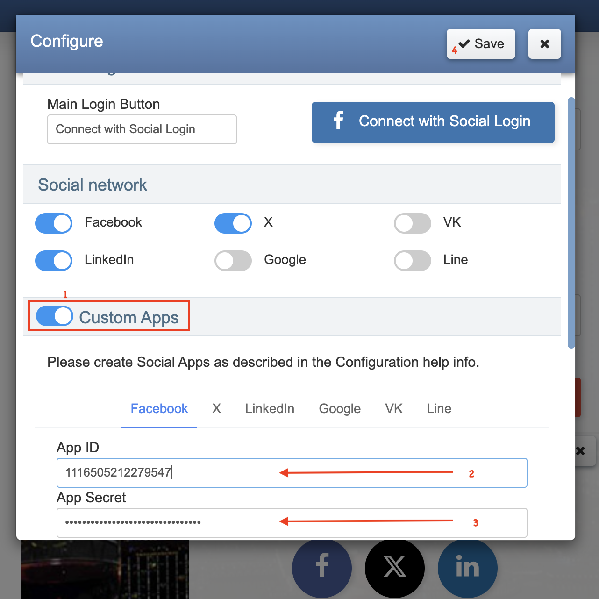Click the round LinkedIn icon behind the dialog
Viewport: 599px width, 599px height.
[468, 568]
